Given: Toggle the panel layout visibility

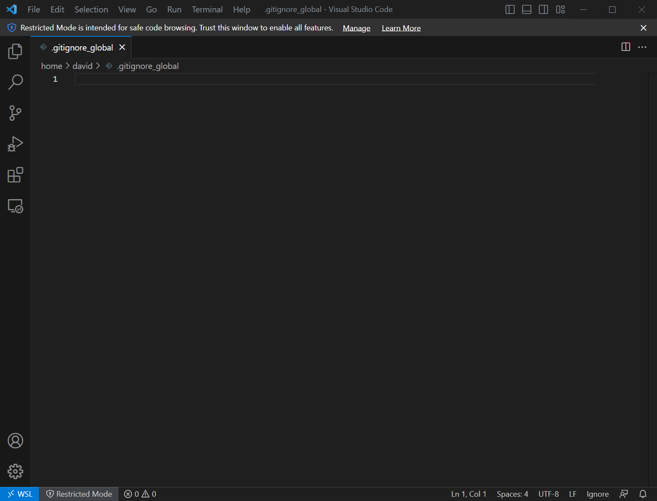Looking at the screenshot, I should coord(526,9).
